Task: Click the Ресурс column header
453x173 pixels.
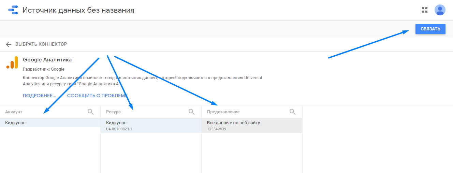Action: (x=113, y=112)
